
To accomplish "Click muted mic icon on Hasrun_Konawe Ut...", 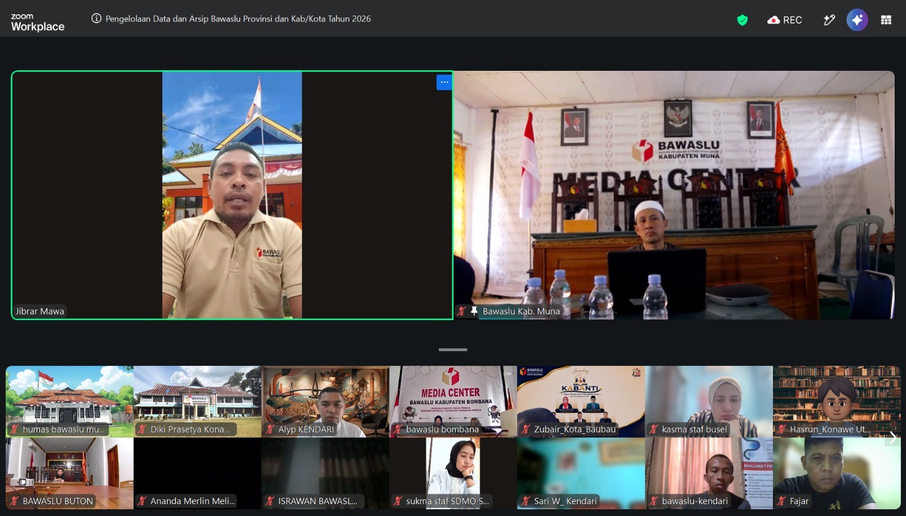I will 782,429.
